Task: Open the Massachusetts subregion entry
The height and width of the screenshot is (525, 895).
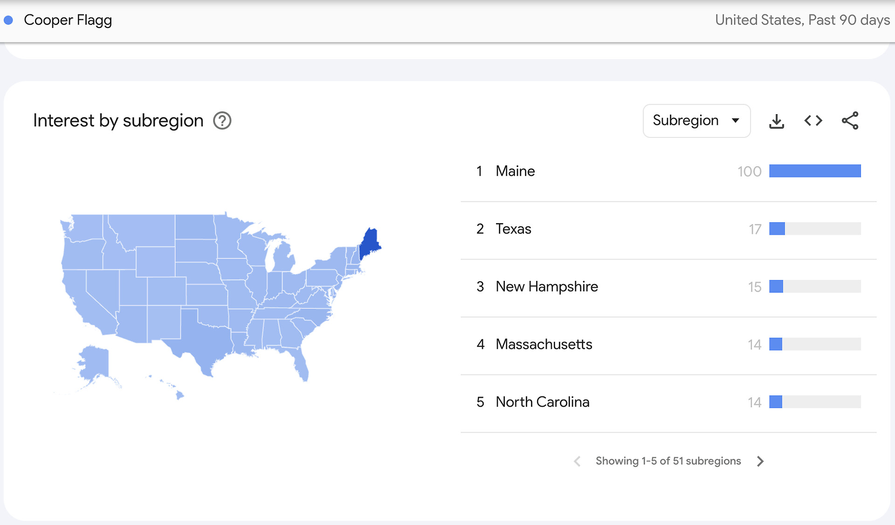Action: [544, 345]
